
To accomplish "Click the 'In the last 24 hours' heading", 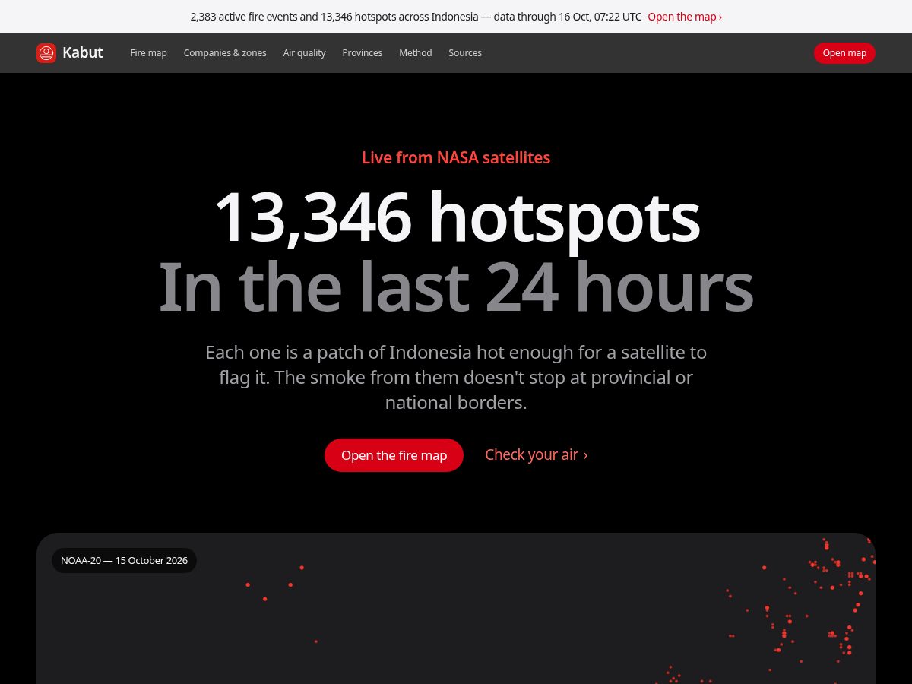I will [456, 287].
